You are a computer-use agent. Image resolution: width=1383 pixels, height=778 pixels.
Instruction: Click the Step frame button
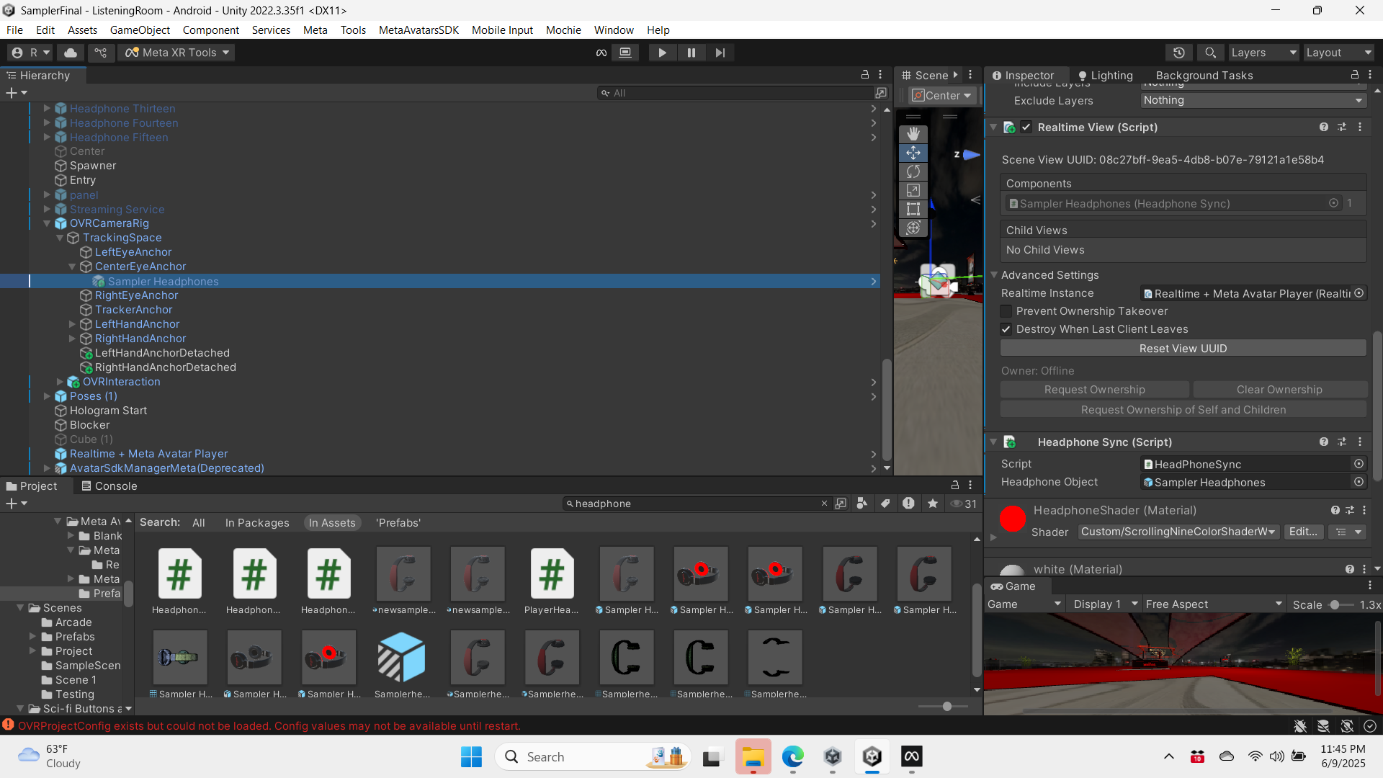click(720, 53)
